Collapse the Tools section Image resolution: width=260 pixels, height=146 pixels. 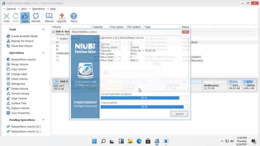tap(43, 29)
